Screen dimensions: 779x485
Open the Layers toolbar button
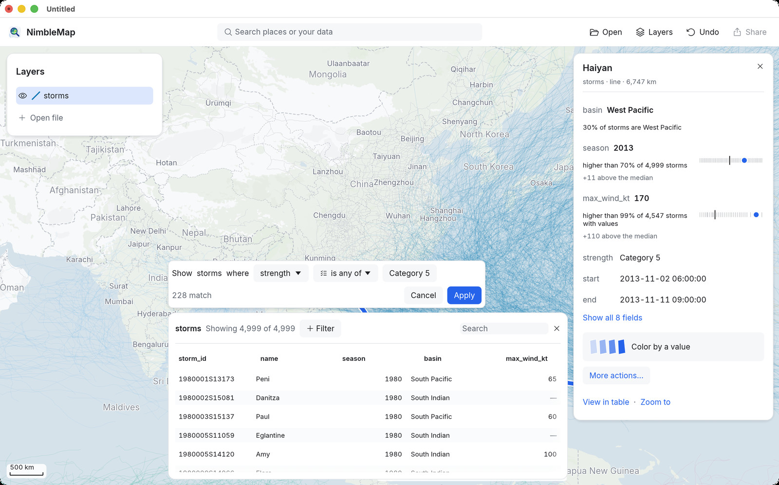pos(654,32)
